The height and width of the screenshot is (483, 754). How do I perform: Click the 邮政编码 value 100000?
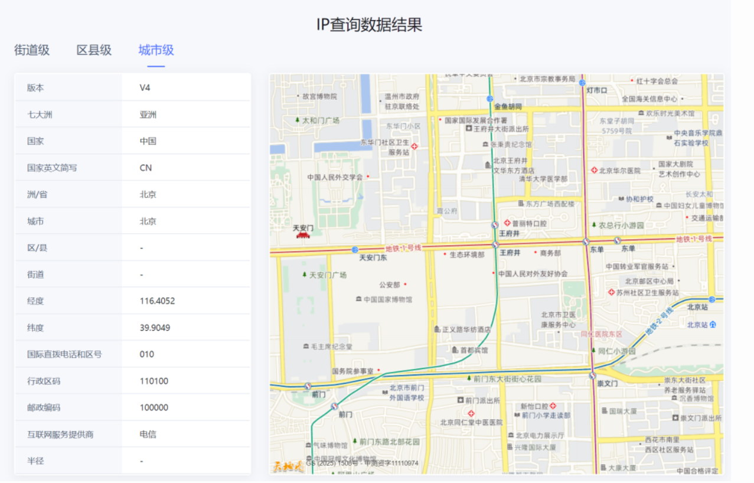pos(154,407)
